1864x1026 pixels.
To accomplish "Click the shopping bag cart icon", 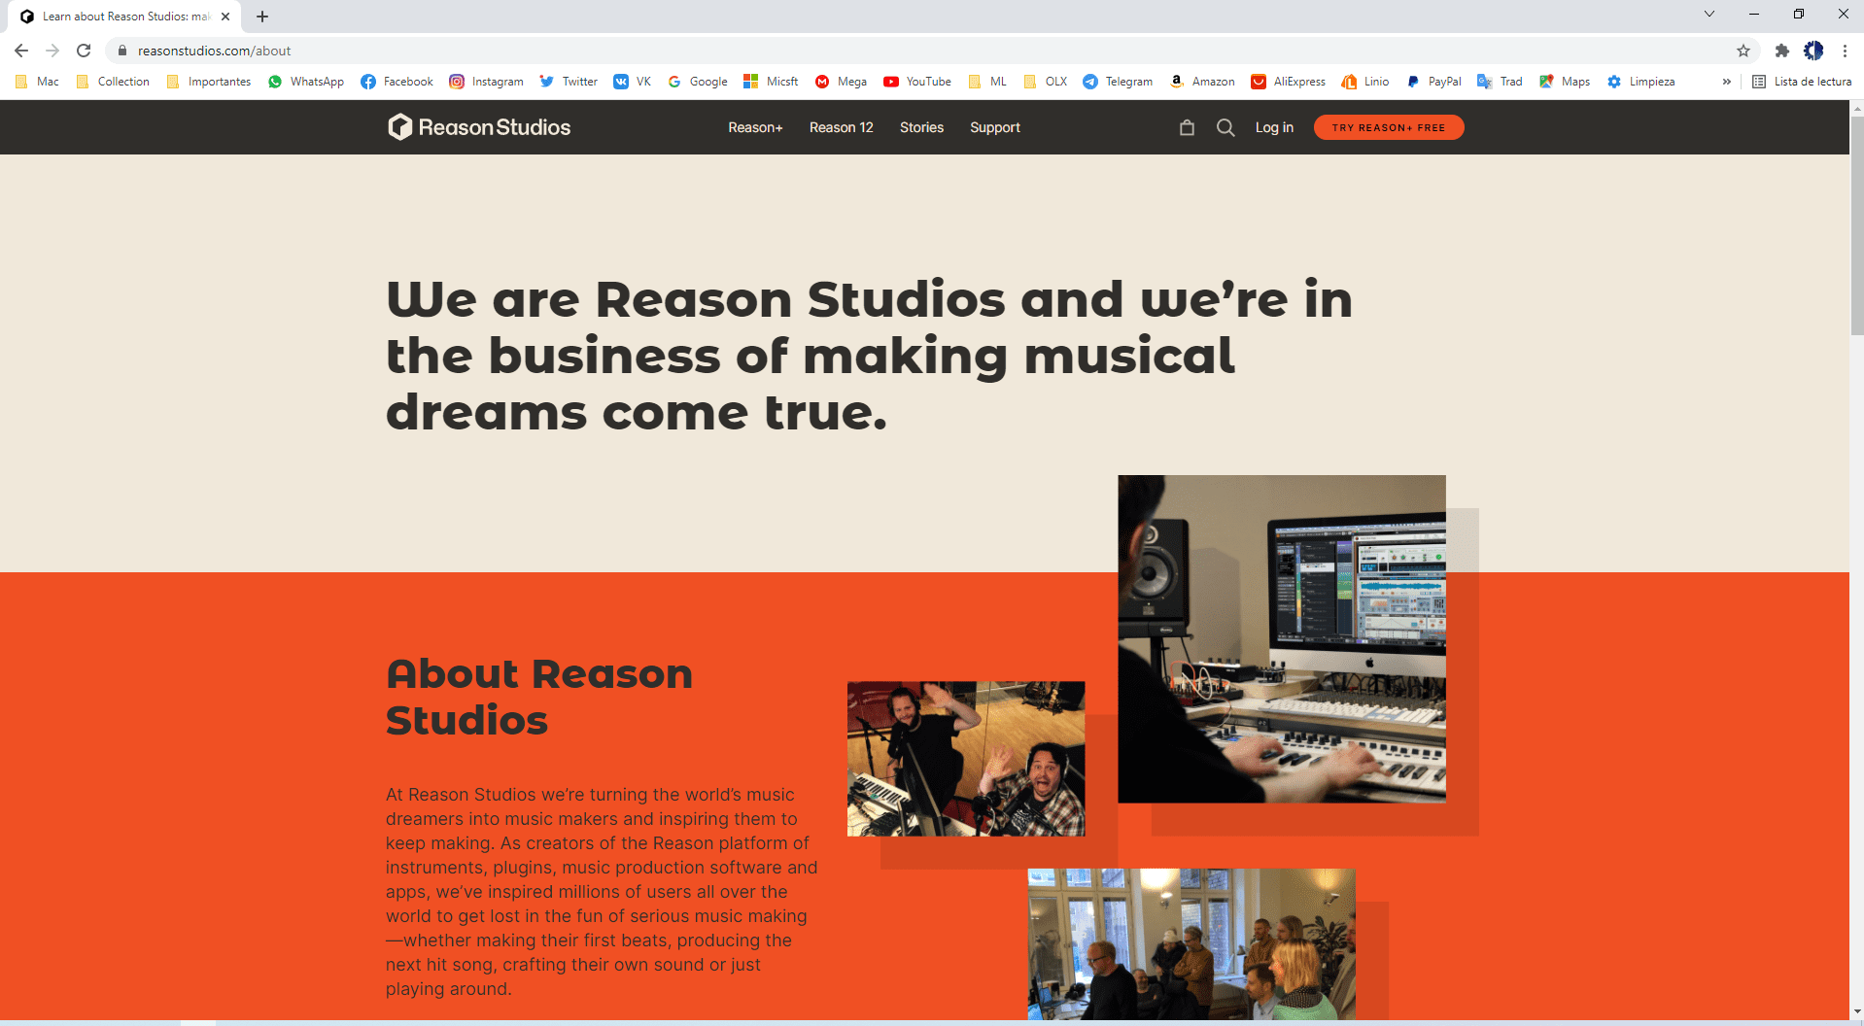I will click(1187, 127).
